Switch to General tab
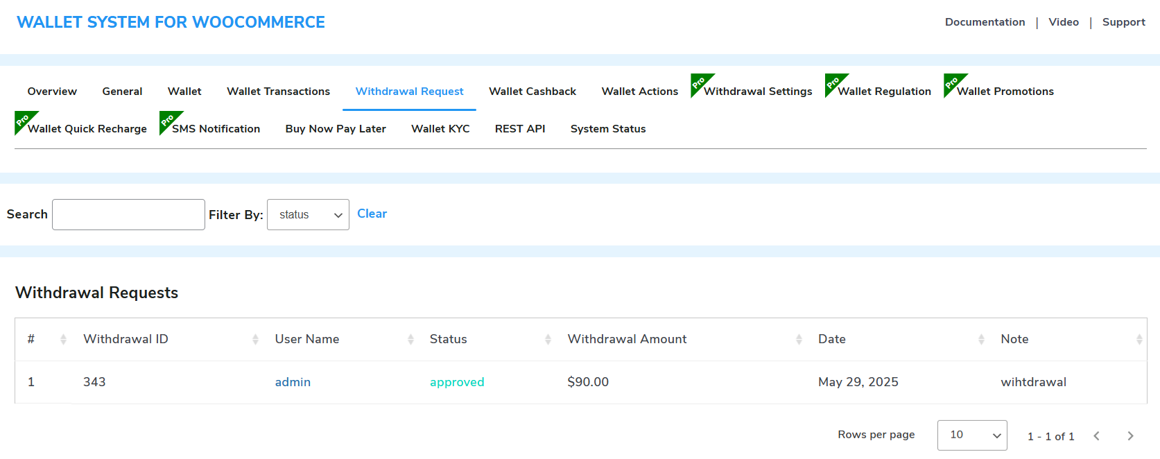This screenshot has height=459, width=1160. [x=122, y=92]
